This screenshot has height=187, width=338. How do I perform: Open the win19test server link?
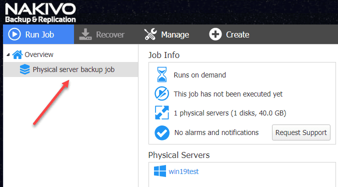(183, 171)
